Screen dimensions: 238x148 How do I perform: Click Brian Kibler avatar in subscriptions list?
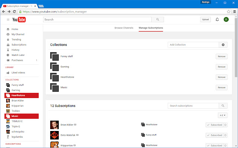click(x=55, y=125)
